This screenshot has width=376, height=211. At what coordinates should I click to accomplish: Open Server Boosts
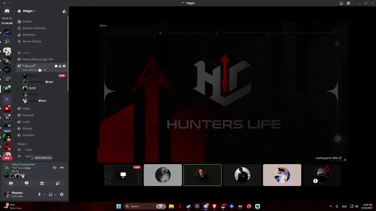tap(42, 41)
